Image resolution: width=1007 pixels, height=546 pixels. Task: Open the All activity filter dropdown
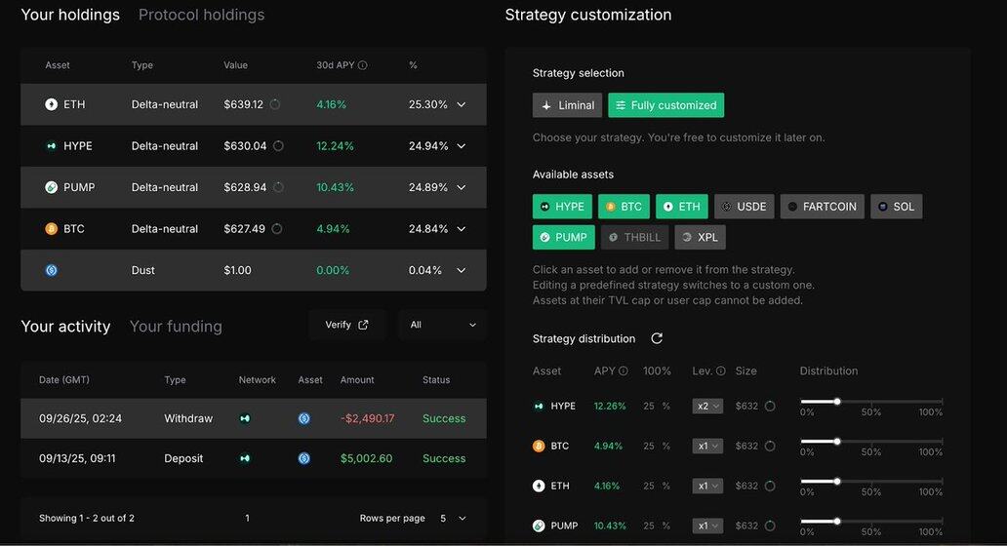click(442, 325)
